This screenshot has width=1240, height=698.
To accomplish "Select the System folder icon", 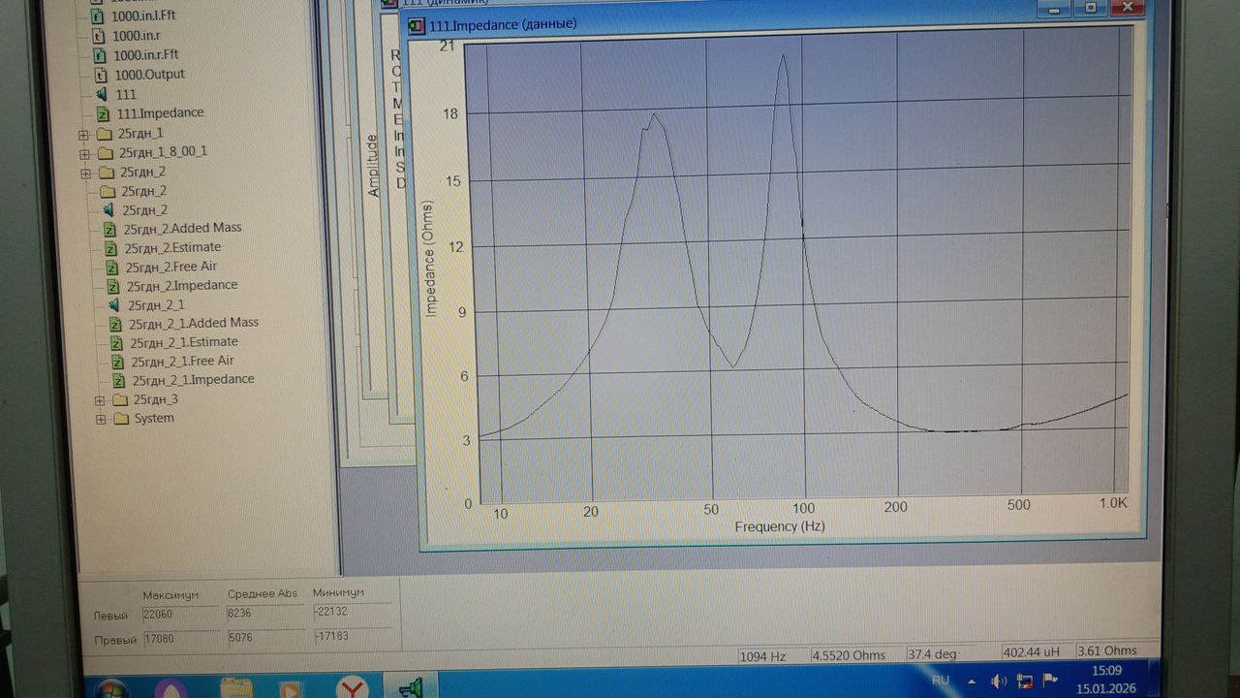I will 122,419.
